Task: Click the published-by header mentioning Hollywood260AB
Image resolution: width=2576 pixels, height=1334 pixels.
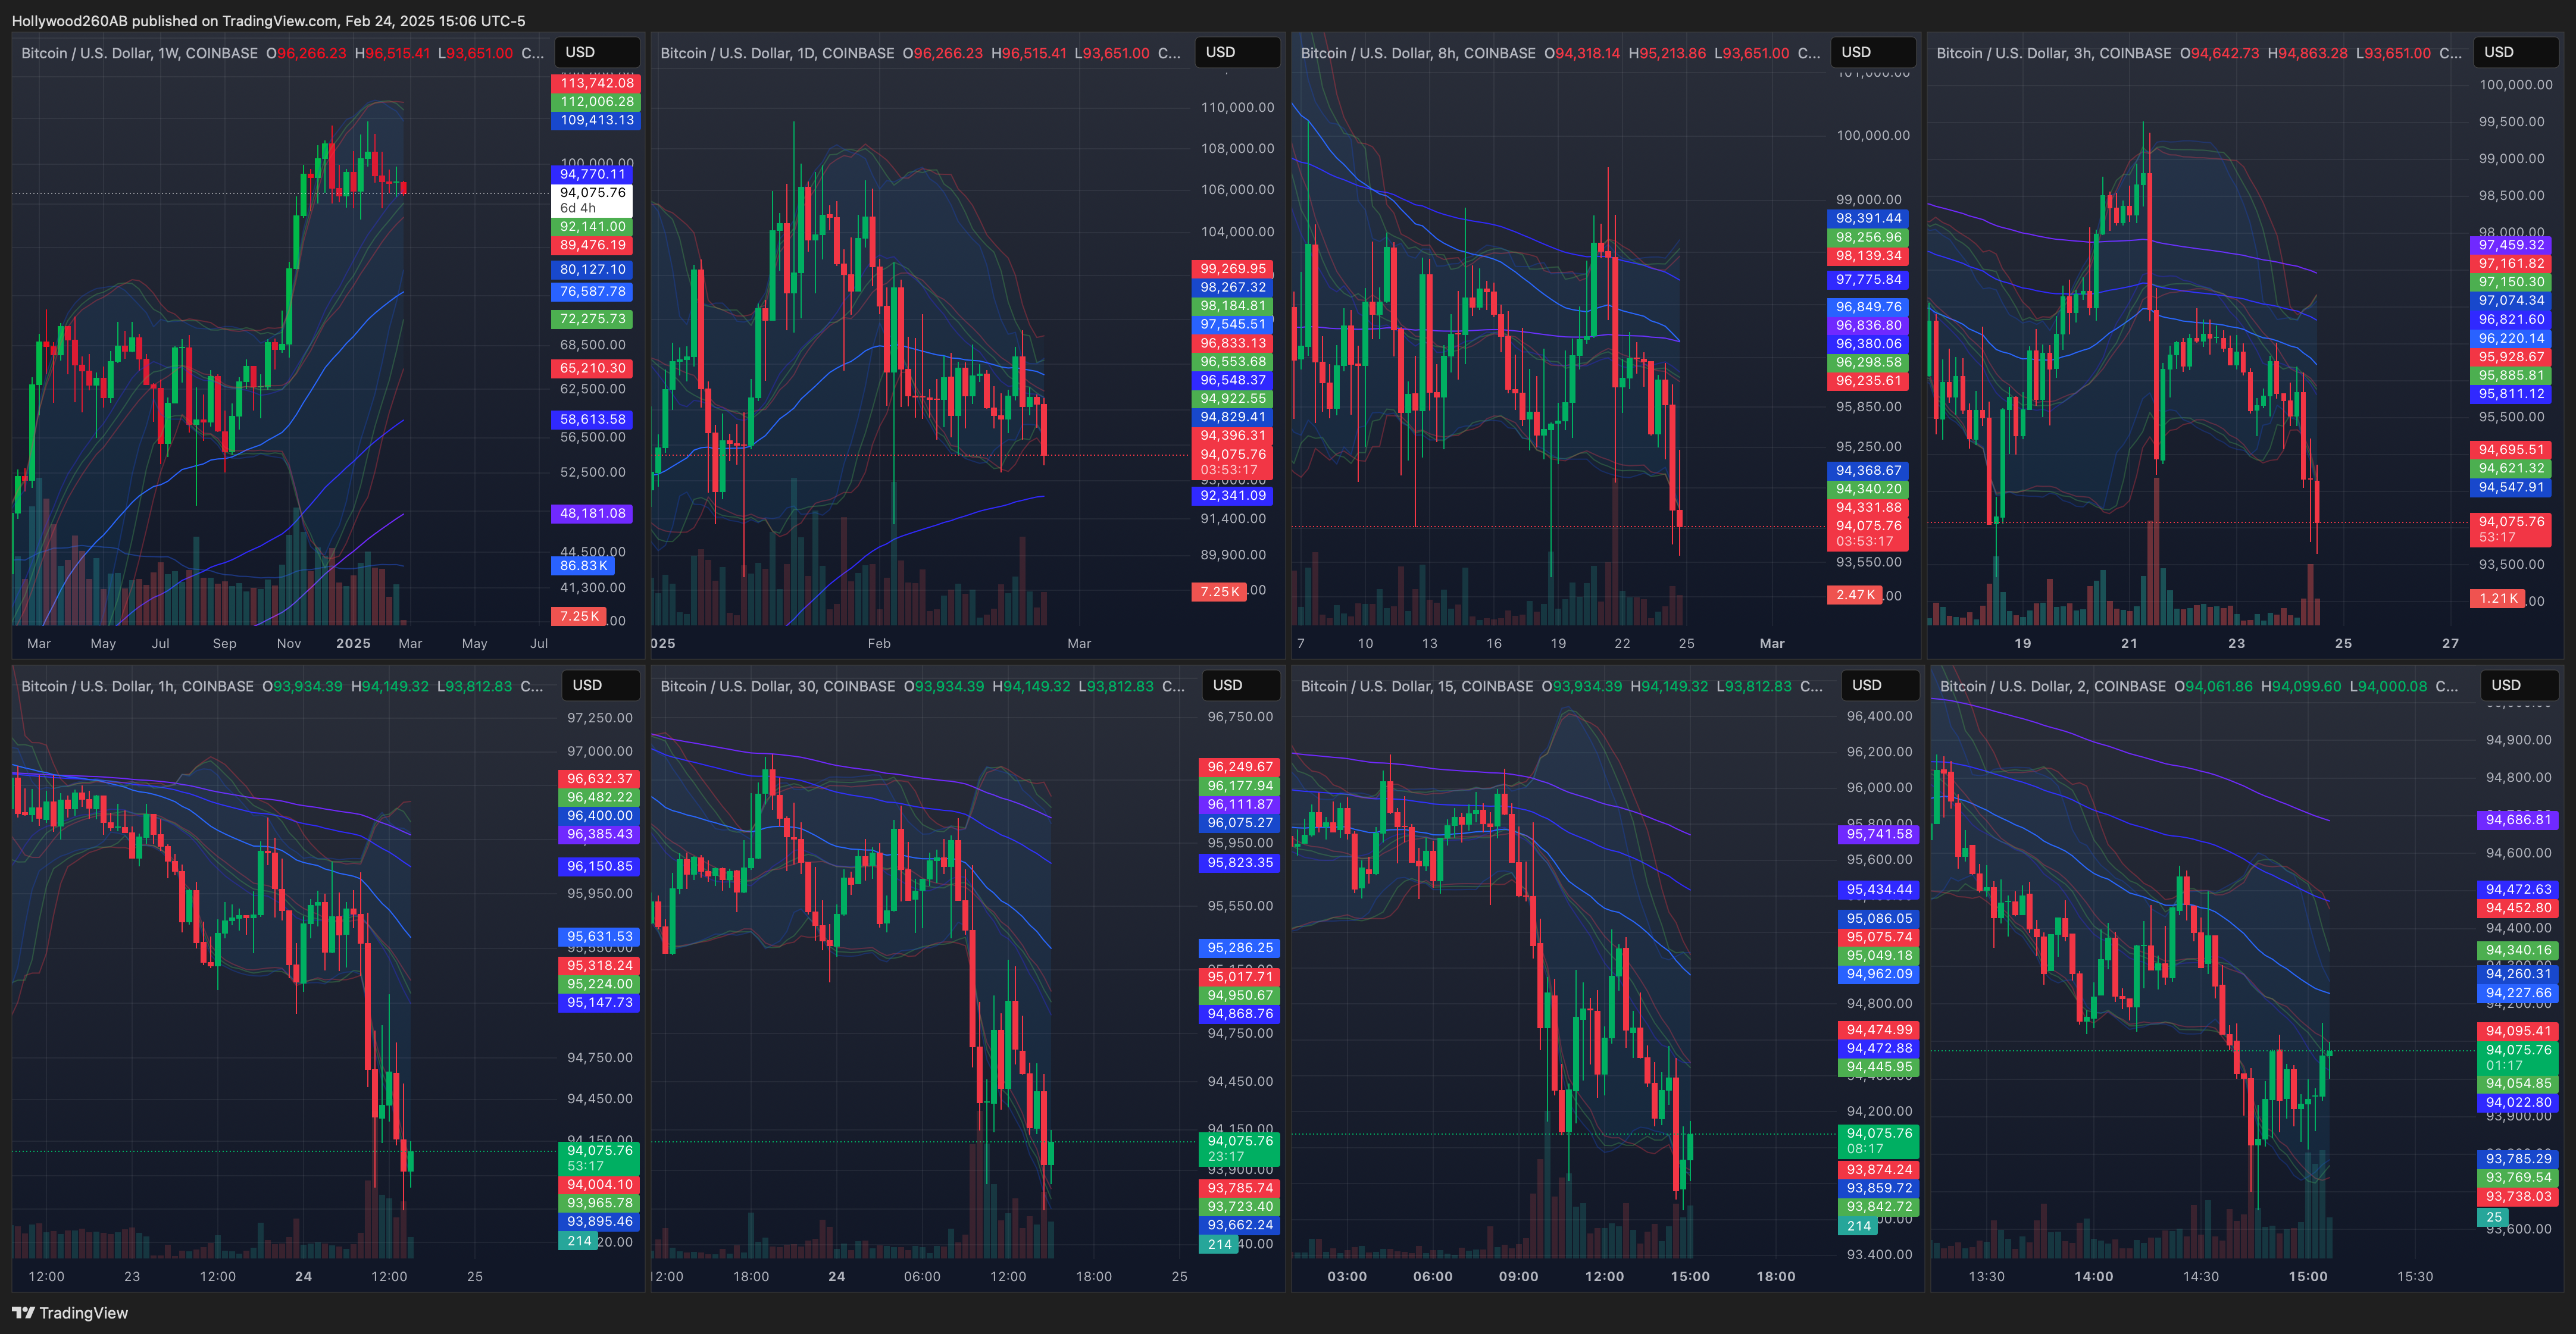Action: click(268, 20)
